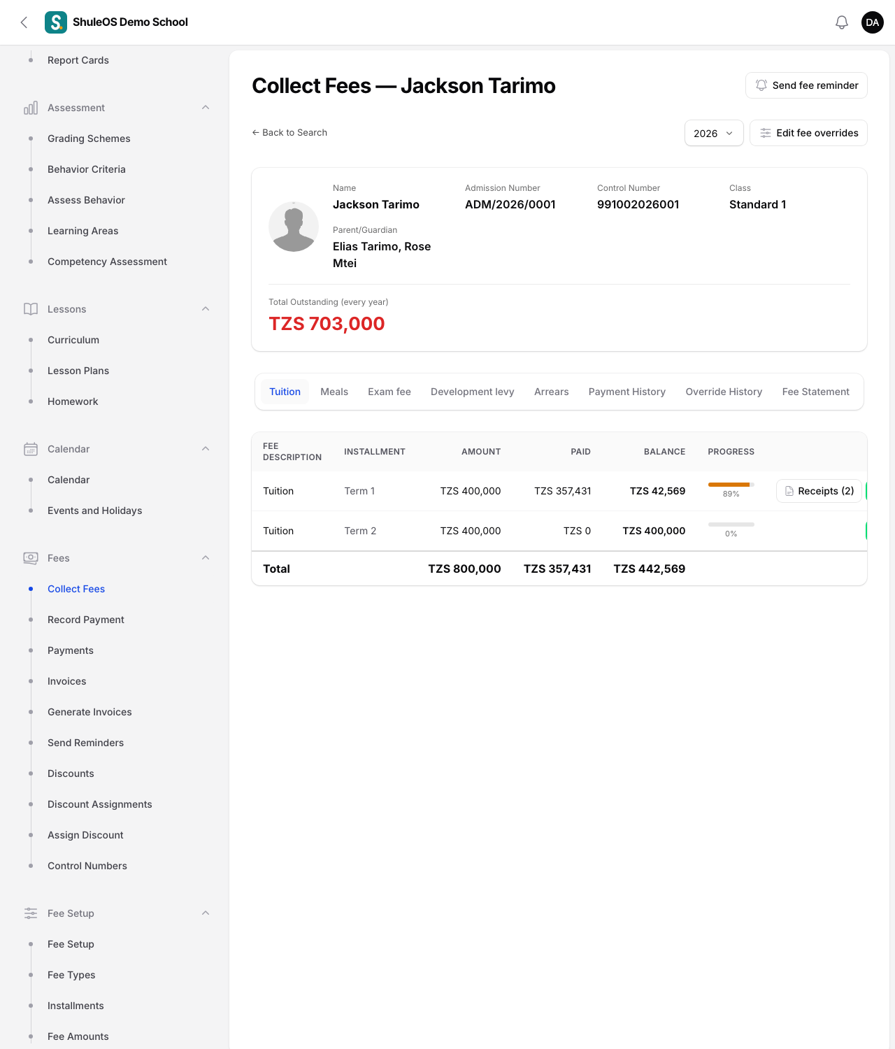Open Control Numbers in sidebar
The image size is (895, 1049).
(87, 866)
